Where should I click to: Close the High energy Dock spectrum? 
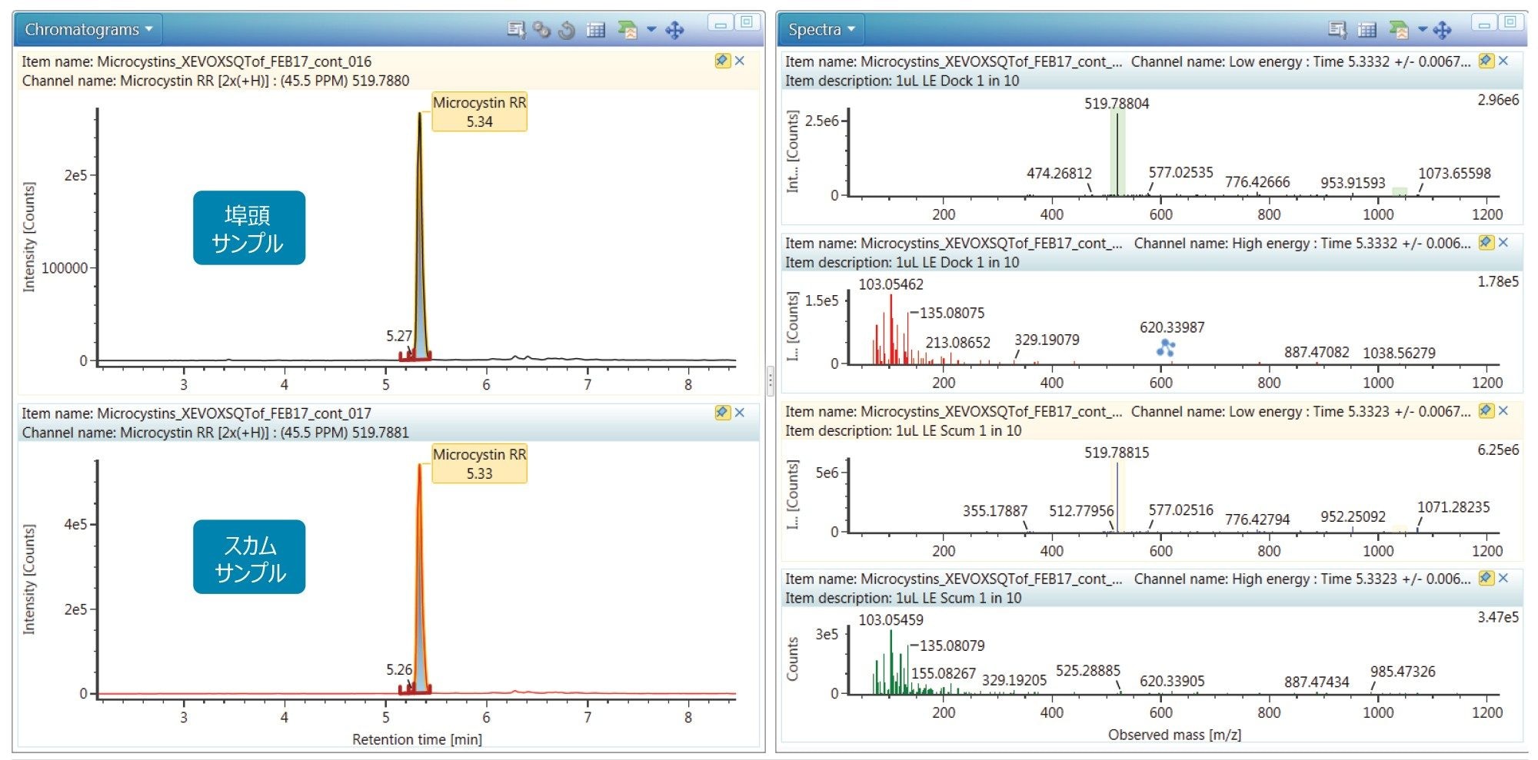click(1504, 243)
